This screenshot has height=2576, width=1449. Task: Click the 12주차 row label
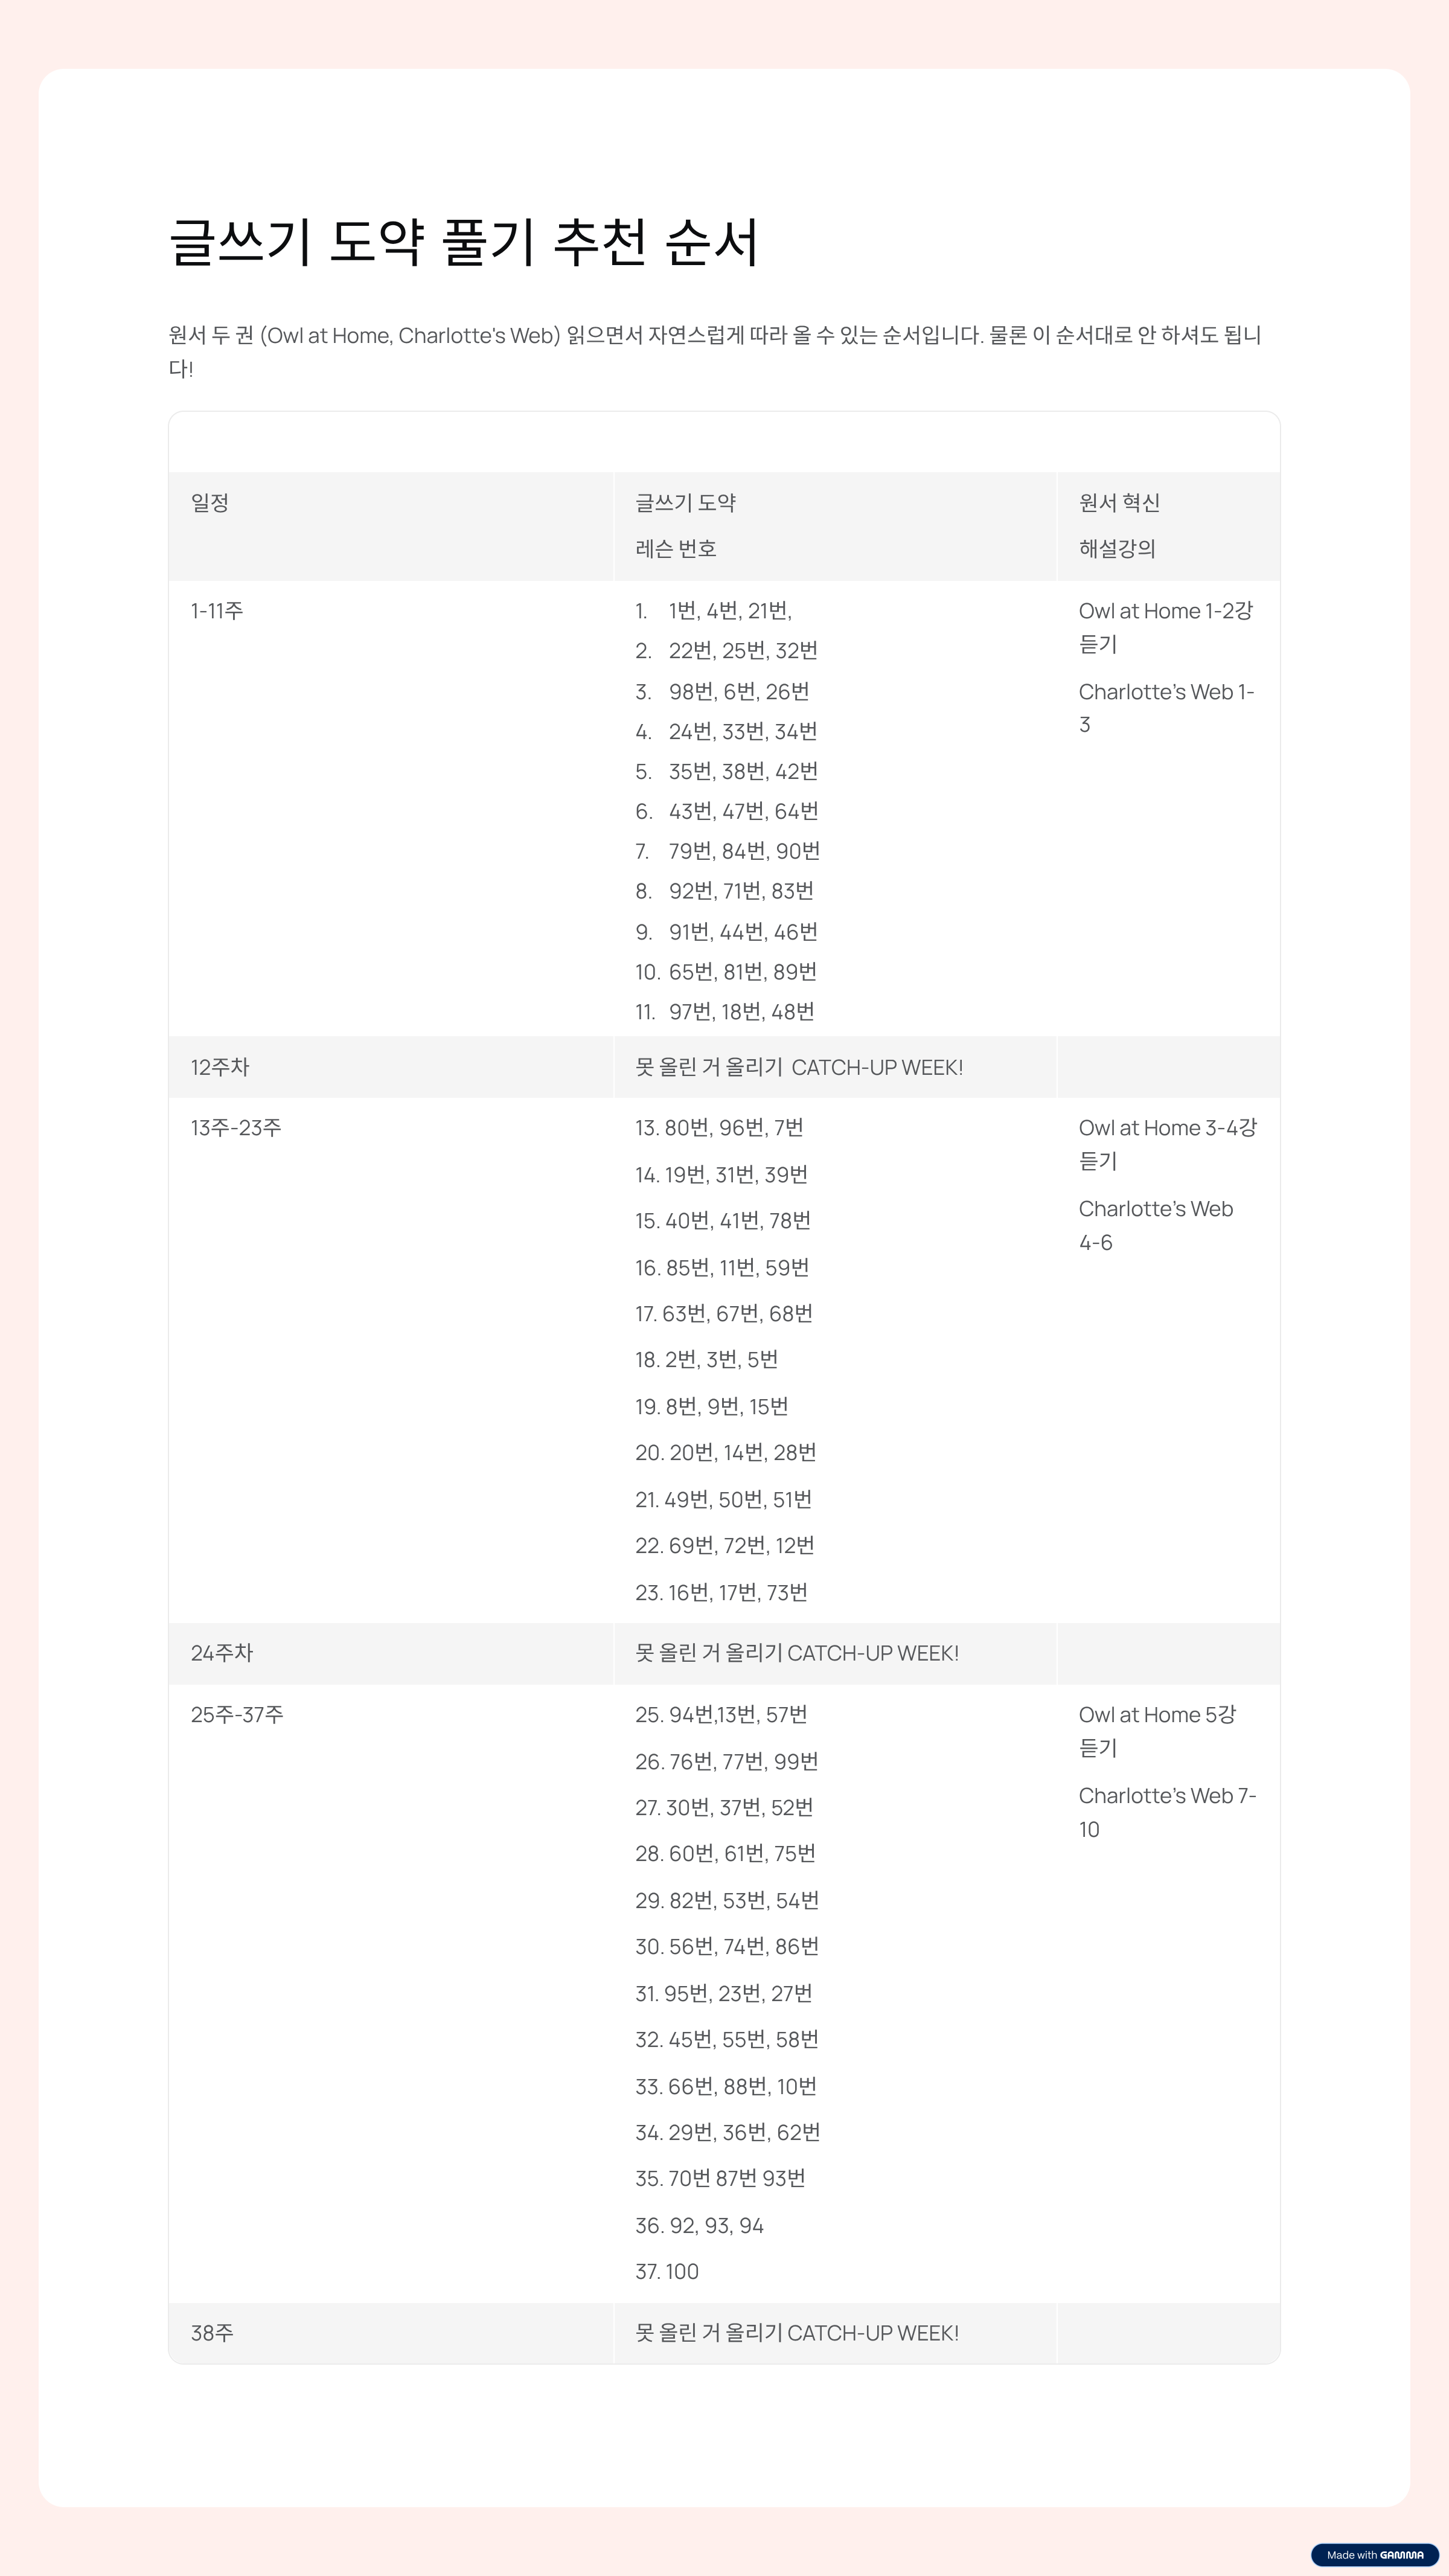point(220,1067)
